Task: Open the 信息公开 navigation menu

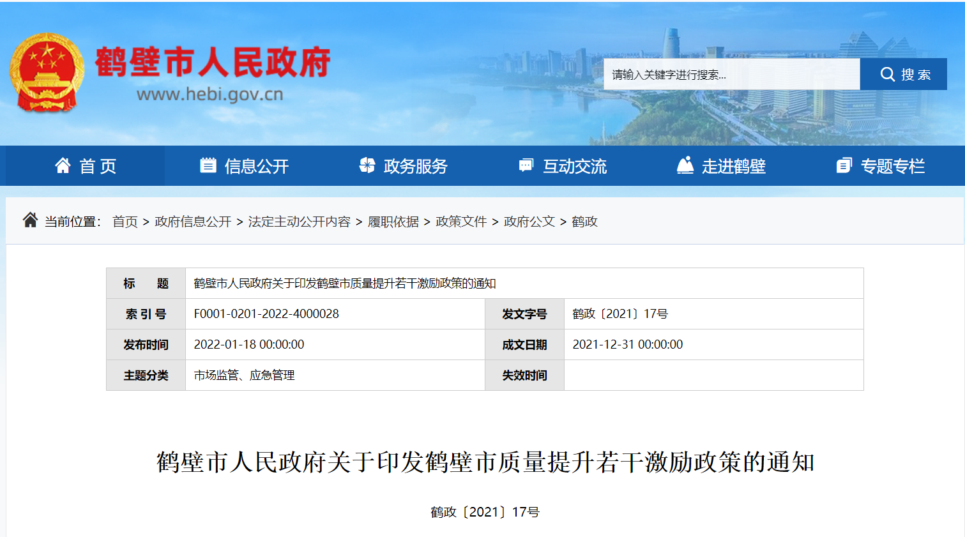Action: click(x=257, y=167)
